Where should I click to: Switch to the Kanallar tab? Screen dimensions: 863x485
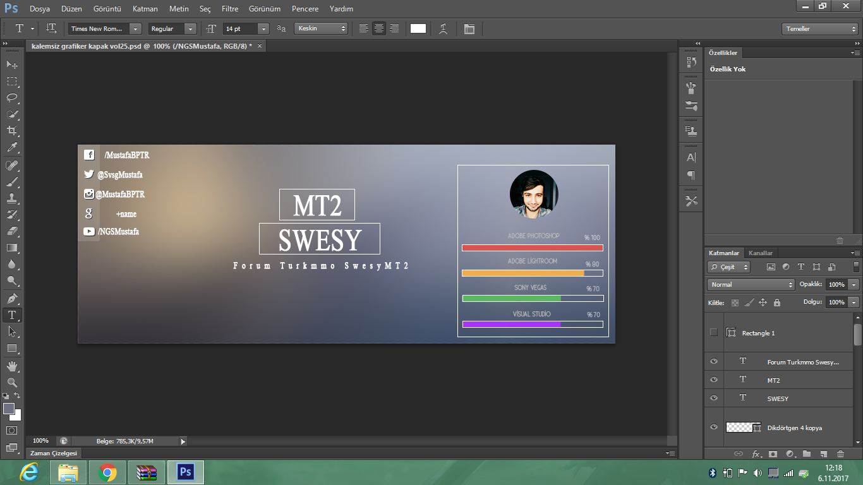pyautogui.click(x=761, y=253)
